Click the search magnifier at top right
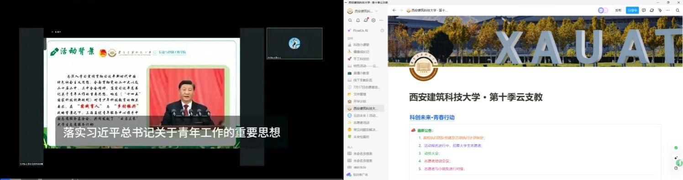This screenshot has width=683, height=180. tap(678, 10)
